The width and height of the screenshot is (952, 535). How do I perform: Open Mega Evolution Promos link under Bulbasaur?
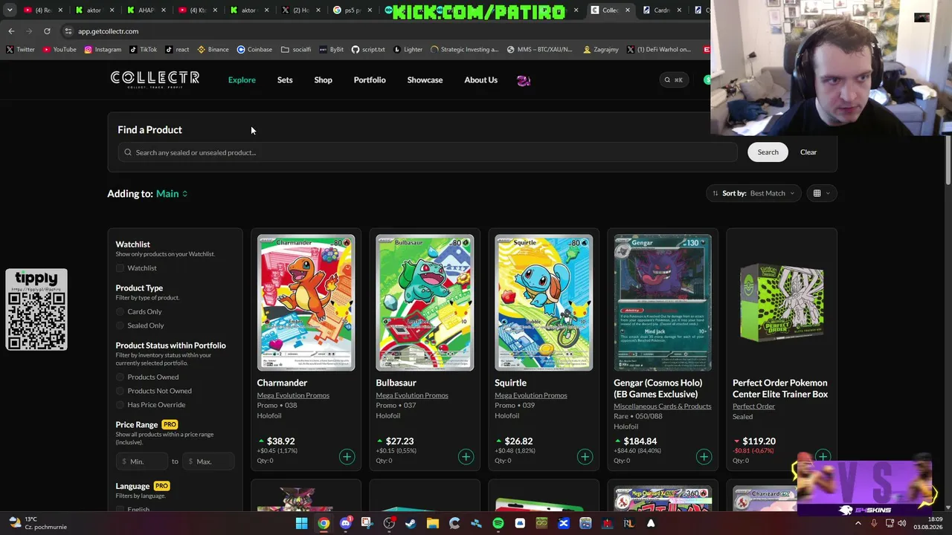click(412, 395)
